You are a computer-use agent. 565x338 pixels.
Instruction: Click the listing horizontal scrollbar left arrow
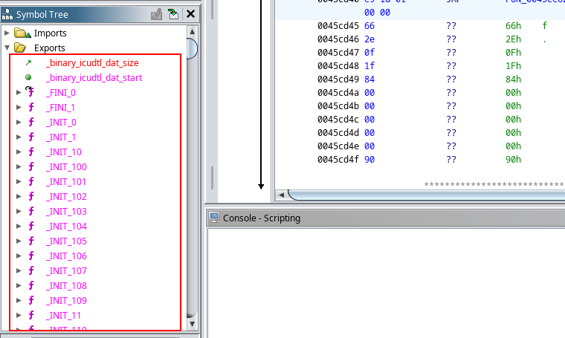pos(282,195)
